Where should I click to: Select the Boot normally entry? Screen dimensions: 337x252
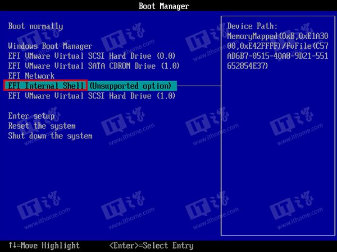click(x=35, y=26)
